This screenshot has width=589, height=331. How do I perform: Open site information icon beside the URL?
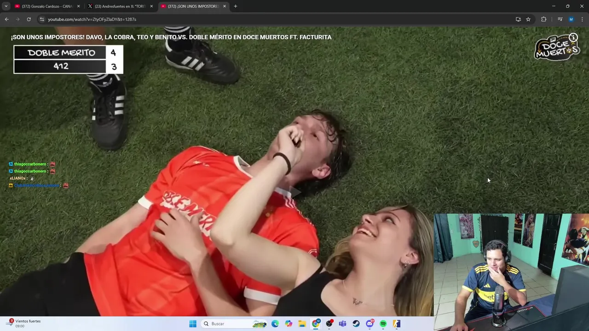(x=42, y=19)
